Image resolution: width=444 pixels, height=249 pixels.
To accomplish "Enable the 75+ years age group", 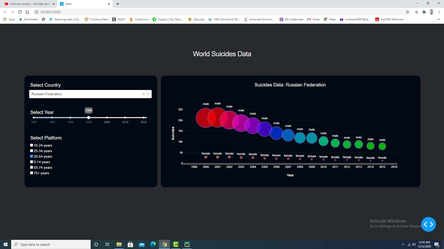I will click(x=32, y=173).
